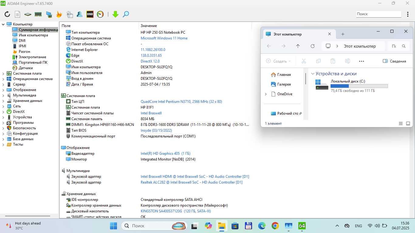Open the Intel(R) HD Graphics 405 link
Screen dimensions: 415x233
point(166,154)
